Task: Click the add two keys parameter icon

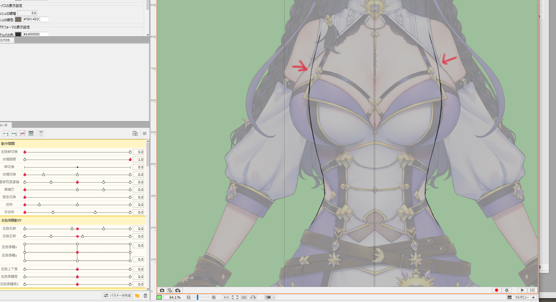Action: coord(6,134)
